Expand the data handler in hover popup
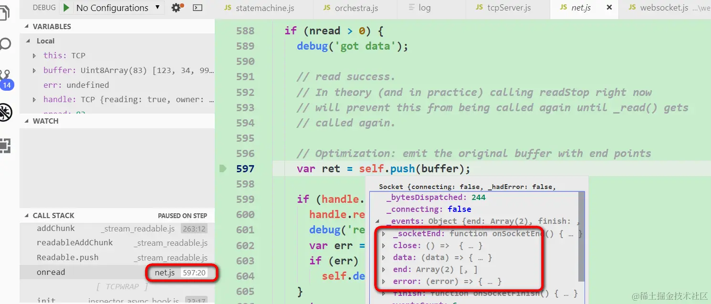711x304 pixels. click(384, 258)
